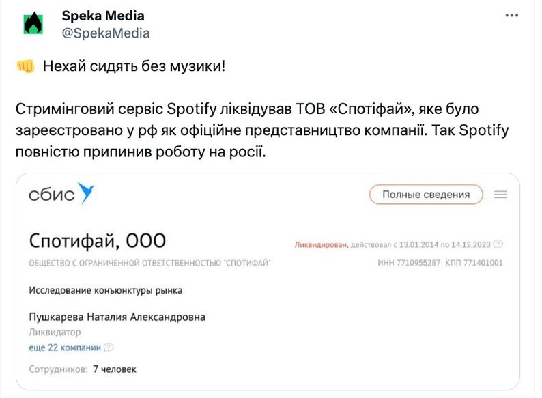Click the СБИС logo text
Viewport: 542px width, 398px height.
point(51,195)
